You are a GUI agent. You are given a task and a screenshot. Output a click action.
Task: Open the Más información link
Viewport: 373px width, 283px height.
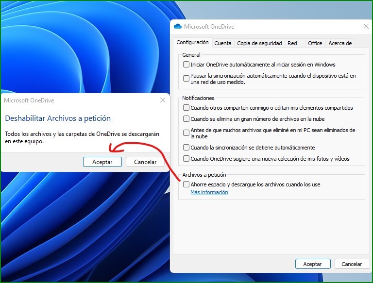point(209,192)
